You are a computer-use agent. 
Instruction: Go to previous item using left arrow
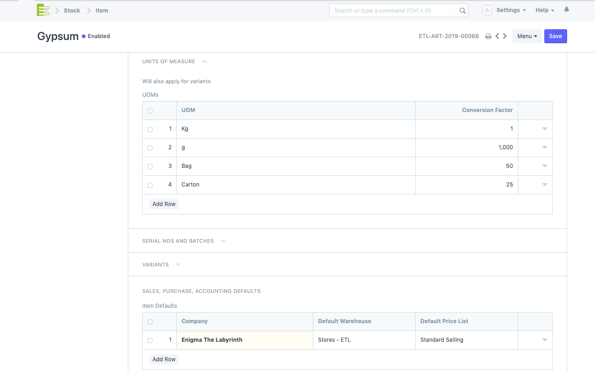[497, 36]
